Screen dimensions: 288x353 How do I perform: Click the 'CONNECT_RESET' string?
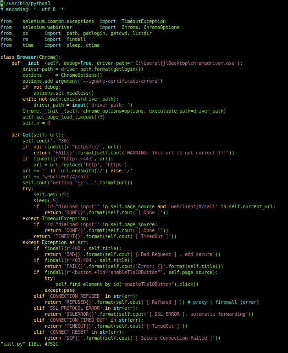pyautogui.click(x=68, y=332)
